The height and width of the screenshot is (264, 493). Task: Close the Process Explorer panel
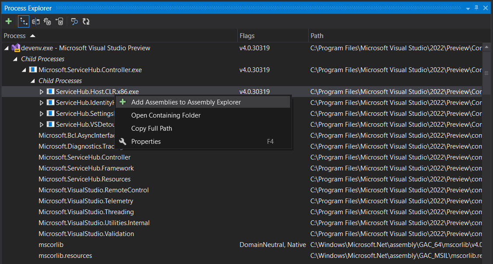pyautogui.click(x=486, y=8)
